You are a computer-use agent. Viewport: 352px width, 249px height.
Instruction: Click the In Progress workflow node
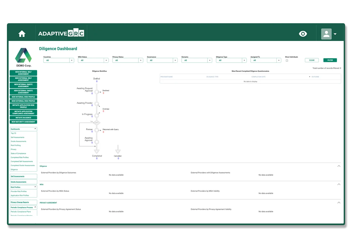tap(97, 115)
